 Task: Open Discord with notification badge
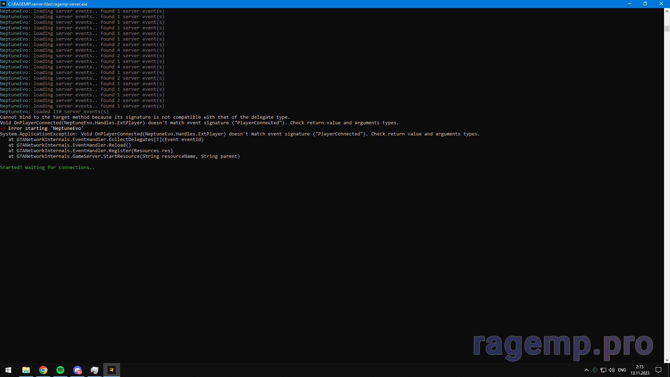coord(77,370)
